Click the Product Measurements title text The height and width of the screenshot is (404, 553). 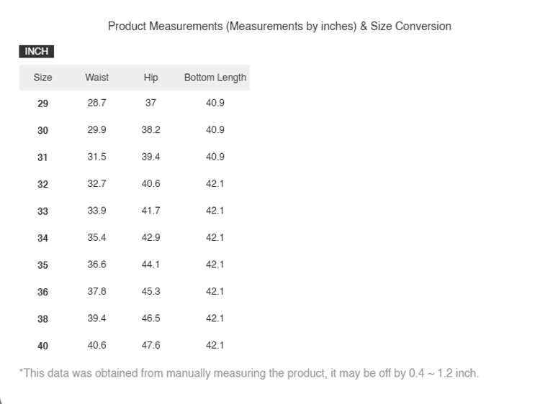coord(279,27)
